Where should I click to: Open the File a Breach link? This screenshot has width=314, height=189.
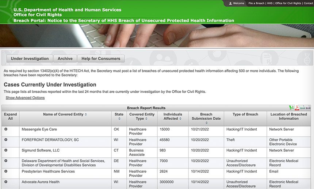point(256,3)
